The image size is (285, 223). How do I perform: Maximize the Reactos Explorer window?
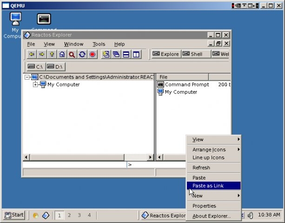pyautogui.click(x=218, y=35)
